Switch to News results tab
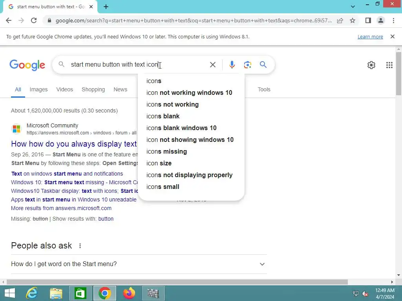 (x=120, y=89)
